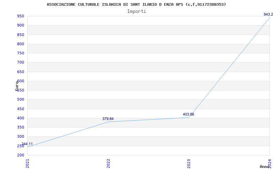
Task: Click the 450 y-axis tick
Action: click(x=20, y=109)
